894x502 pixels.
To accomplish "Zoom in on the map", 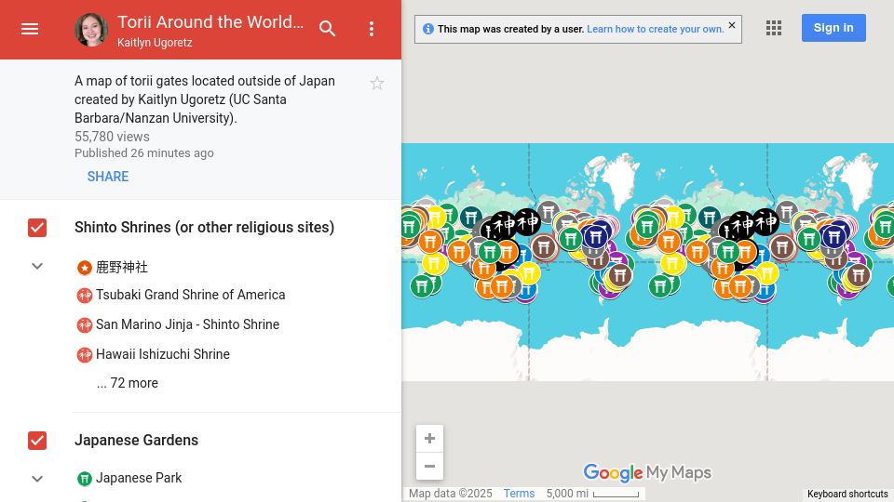I will [x=430, y=439].
